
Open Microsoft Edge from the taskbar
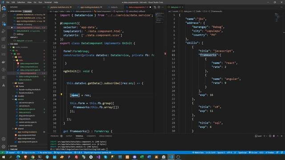tap(18, 157)
